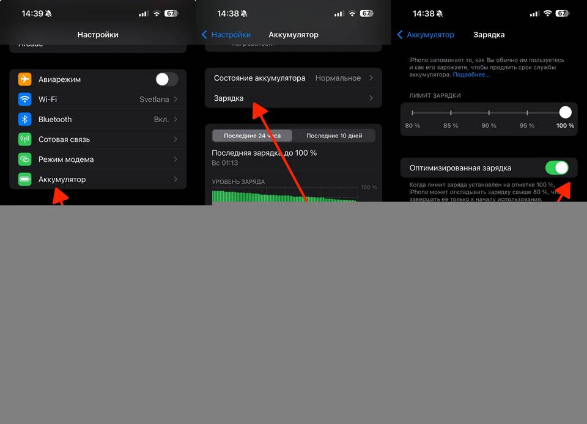Tap the УРОВЕНЬ ЗАРЯДА green chart
This screenshot has height=424, width=587.
[284, 196]
